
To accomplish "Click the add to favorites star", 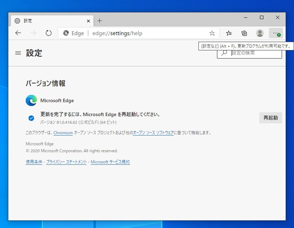I will coord(212,33).
